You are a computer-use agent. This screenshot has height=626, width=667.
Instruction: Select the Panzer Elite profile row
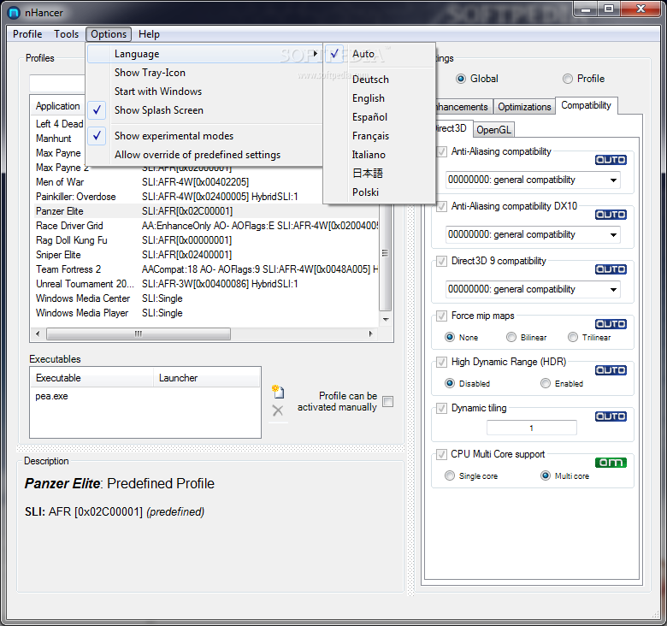pyautogui.click(x=204, y=211)
